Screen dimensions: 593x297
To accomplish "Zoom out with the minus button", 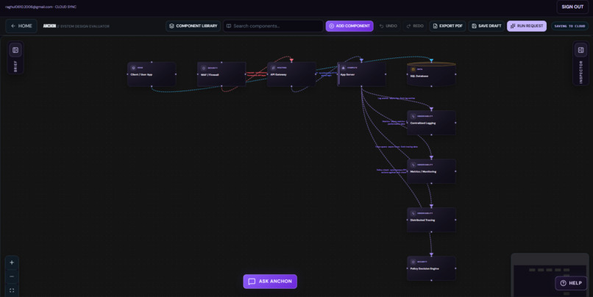I will pos(12,276).
